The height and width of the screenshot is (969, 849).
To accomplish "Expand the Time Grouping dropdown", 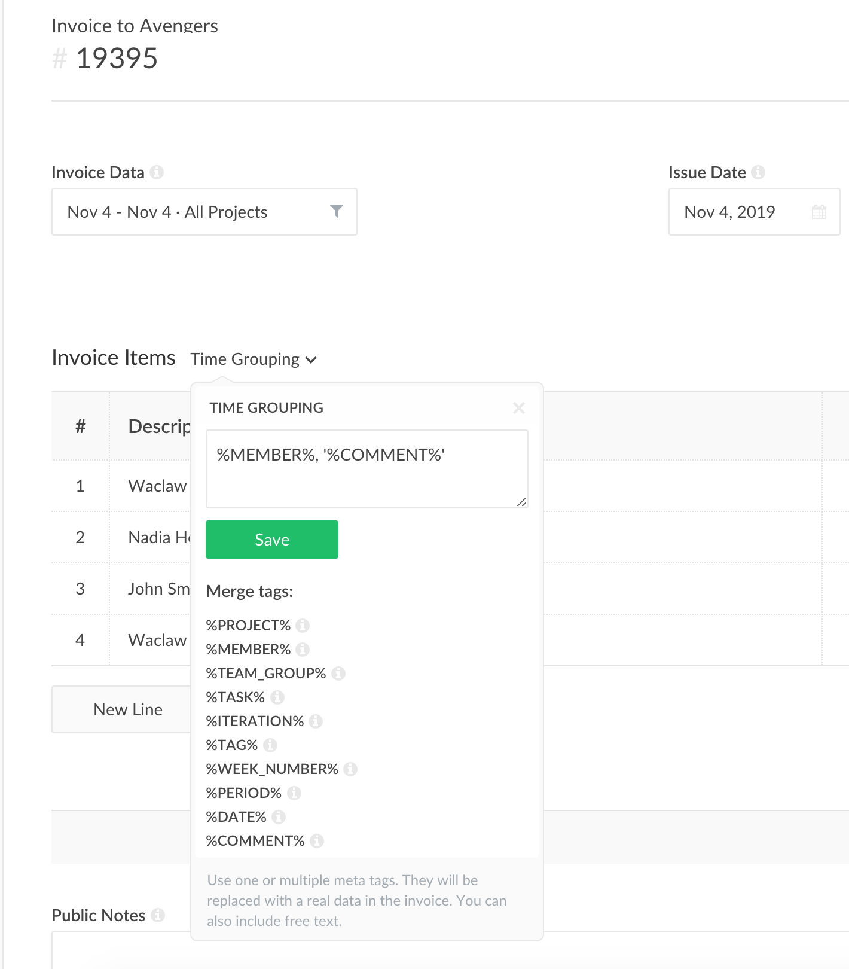I will [x=254, y=359].
